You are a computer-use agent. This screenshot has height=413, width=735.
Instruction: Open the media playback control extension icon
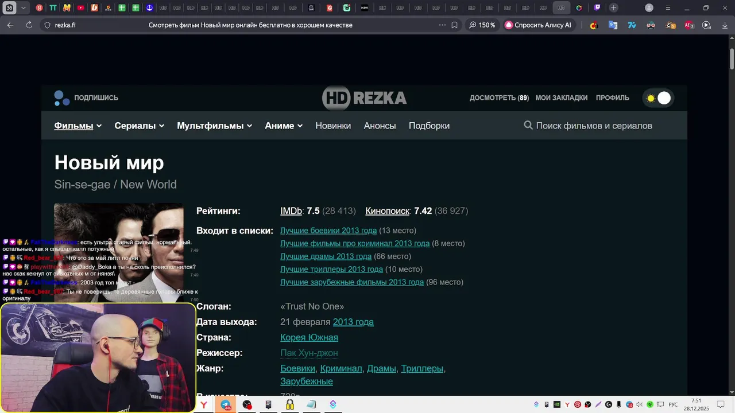tap(707, 25)
